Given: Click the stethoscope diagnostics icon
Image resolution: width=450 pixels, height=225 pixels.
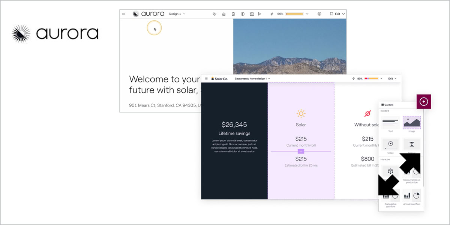Looking at the screenshot, I should 214,14.
